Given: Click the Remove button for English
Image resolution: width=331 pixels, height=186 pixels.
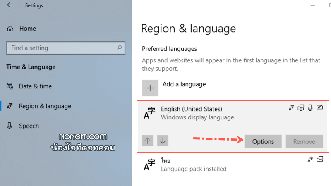Looking at the screenshot, I should click(304, 141).
